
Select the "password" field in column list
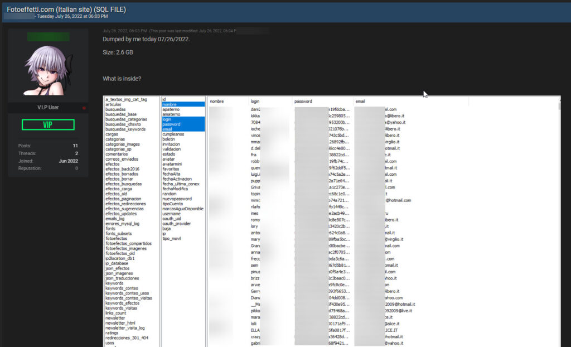point(172,124)
